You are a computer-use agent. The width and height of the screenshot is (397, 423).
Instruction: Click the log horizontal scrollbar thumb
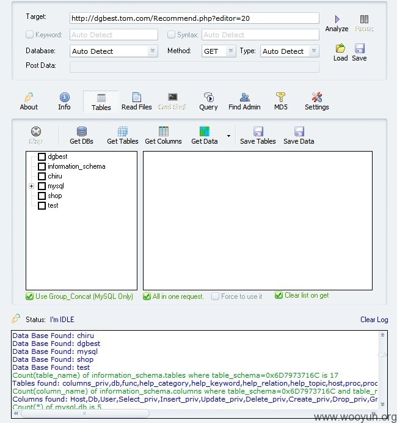coord(85,414)
